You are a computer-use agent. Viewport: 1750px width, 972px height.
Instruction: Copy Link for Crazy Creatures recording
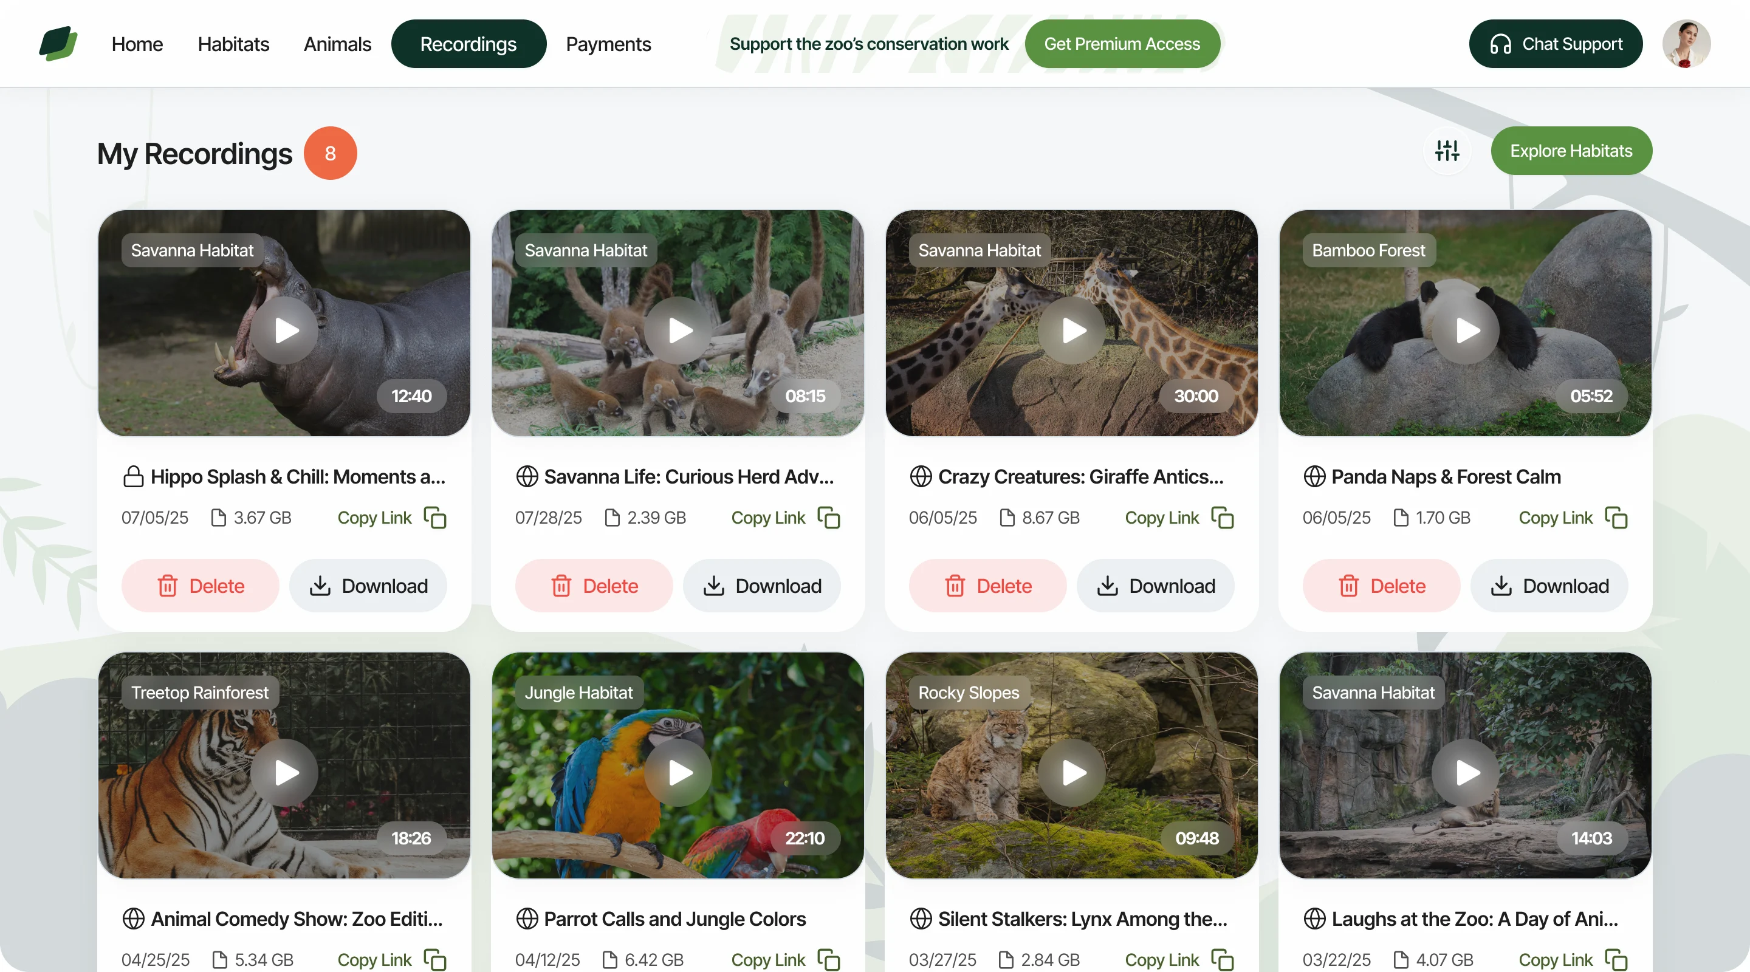(1162, 518)
